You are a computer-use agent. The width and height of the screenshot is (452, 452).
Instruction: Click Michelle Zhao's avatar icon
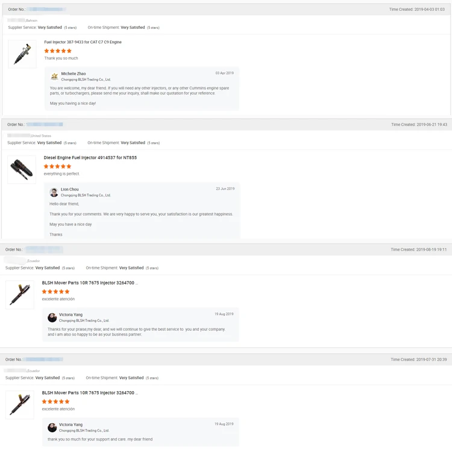point(54,77)
